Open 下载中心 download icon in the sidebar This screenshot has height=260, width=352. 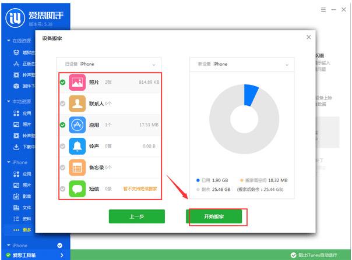coord(16,147)
